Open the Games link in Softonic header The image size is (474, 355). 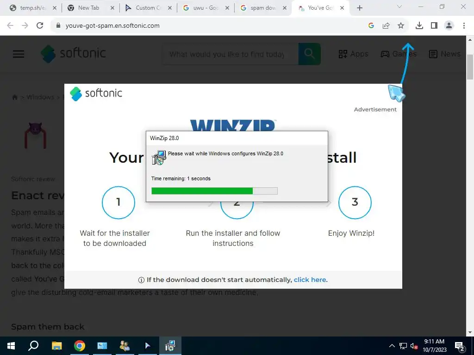coord(399,54)
